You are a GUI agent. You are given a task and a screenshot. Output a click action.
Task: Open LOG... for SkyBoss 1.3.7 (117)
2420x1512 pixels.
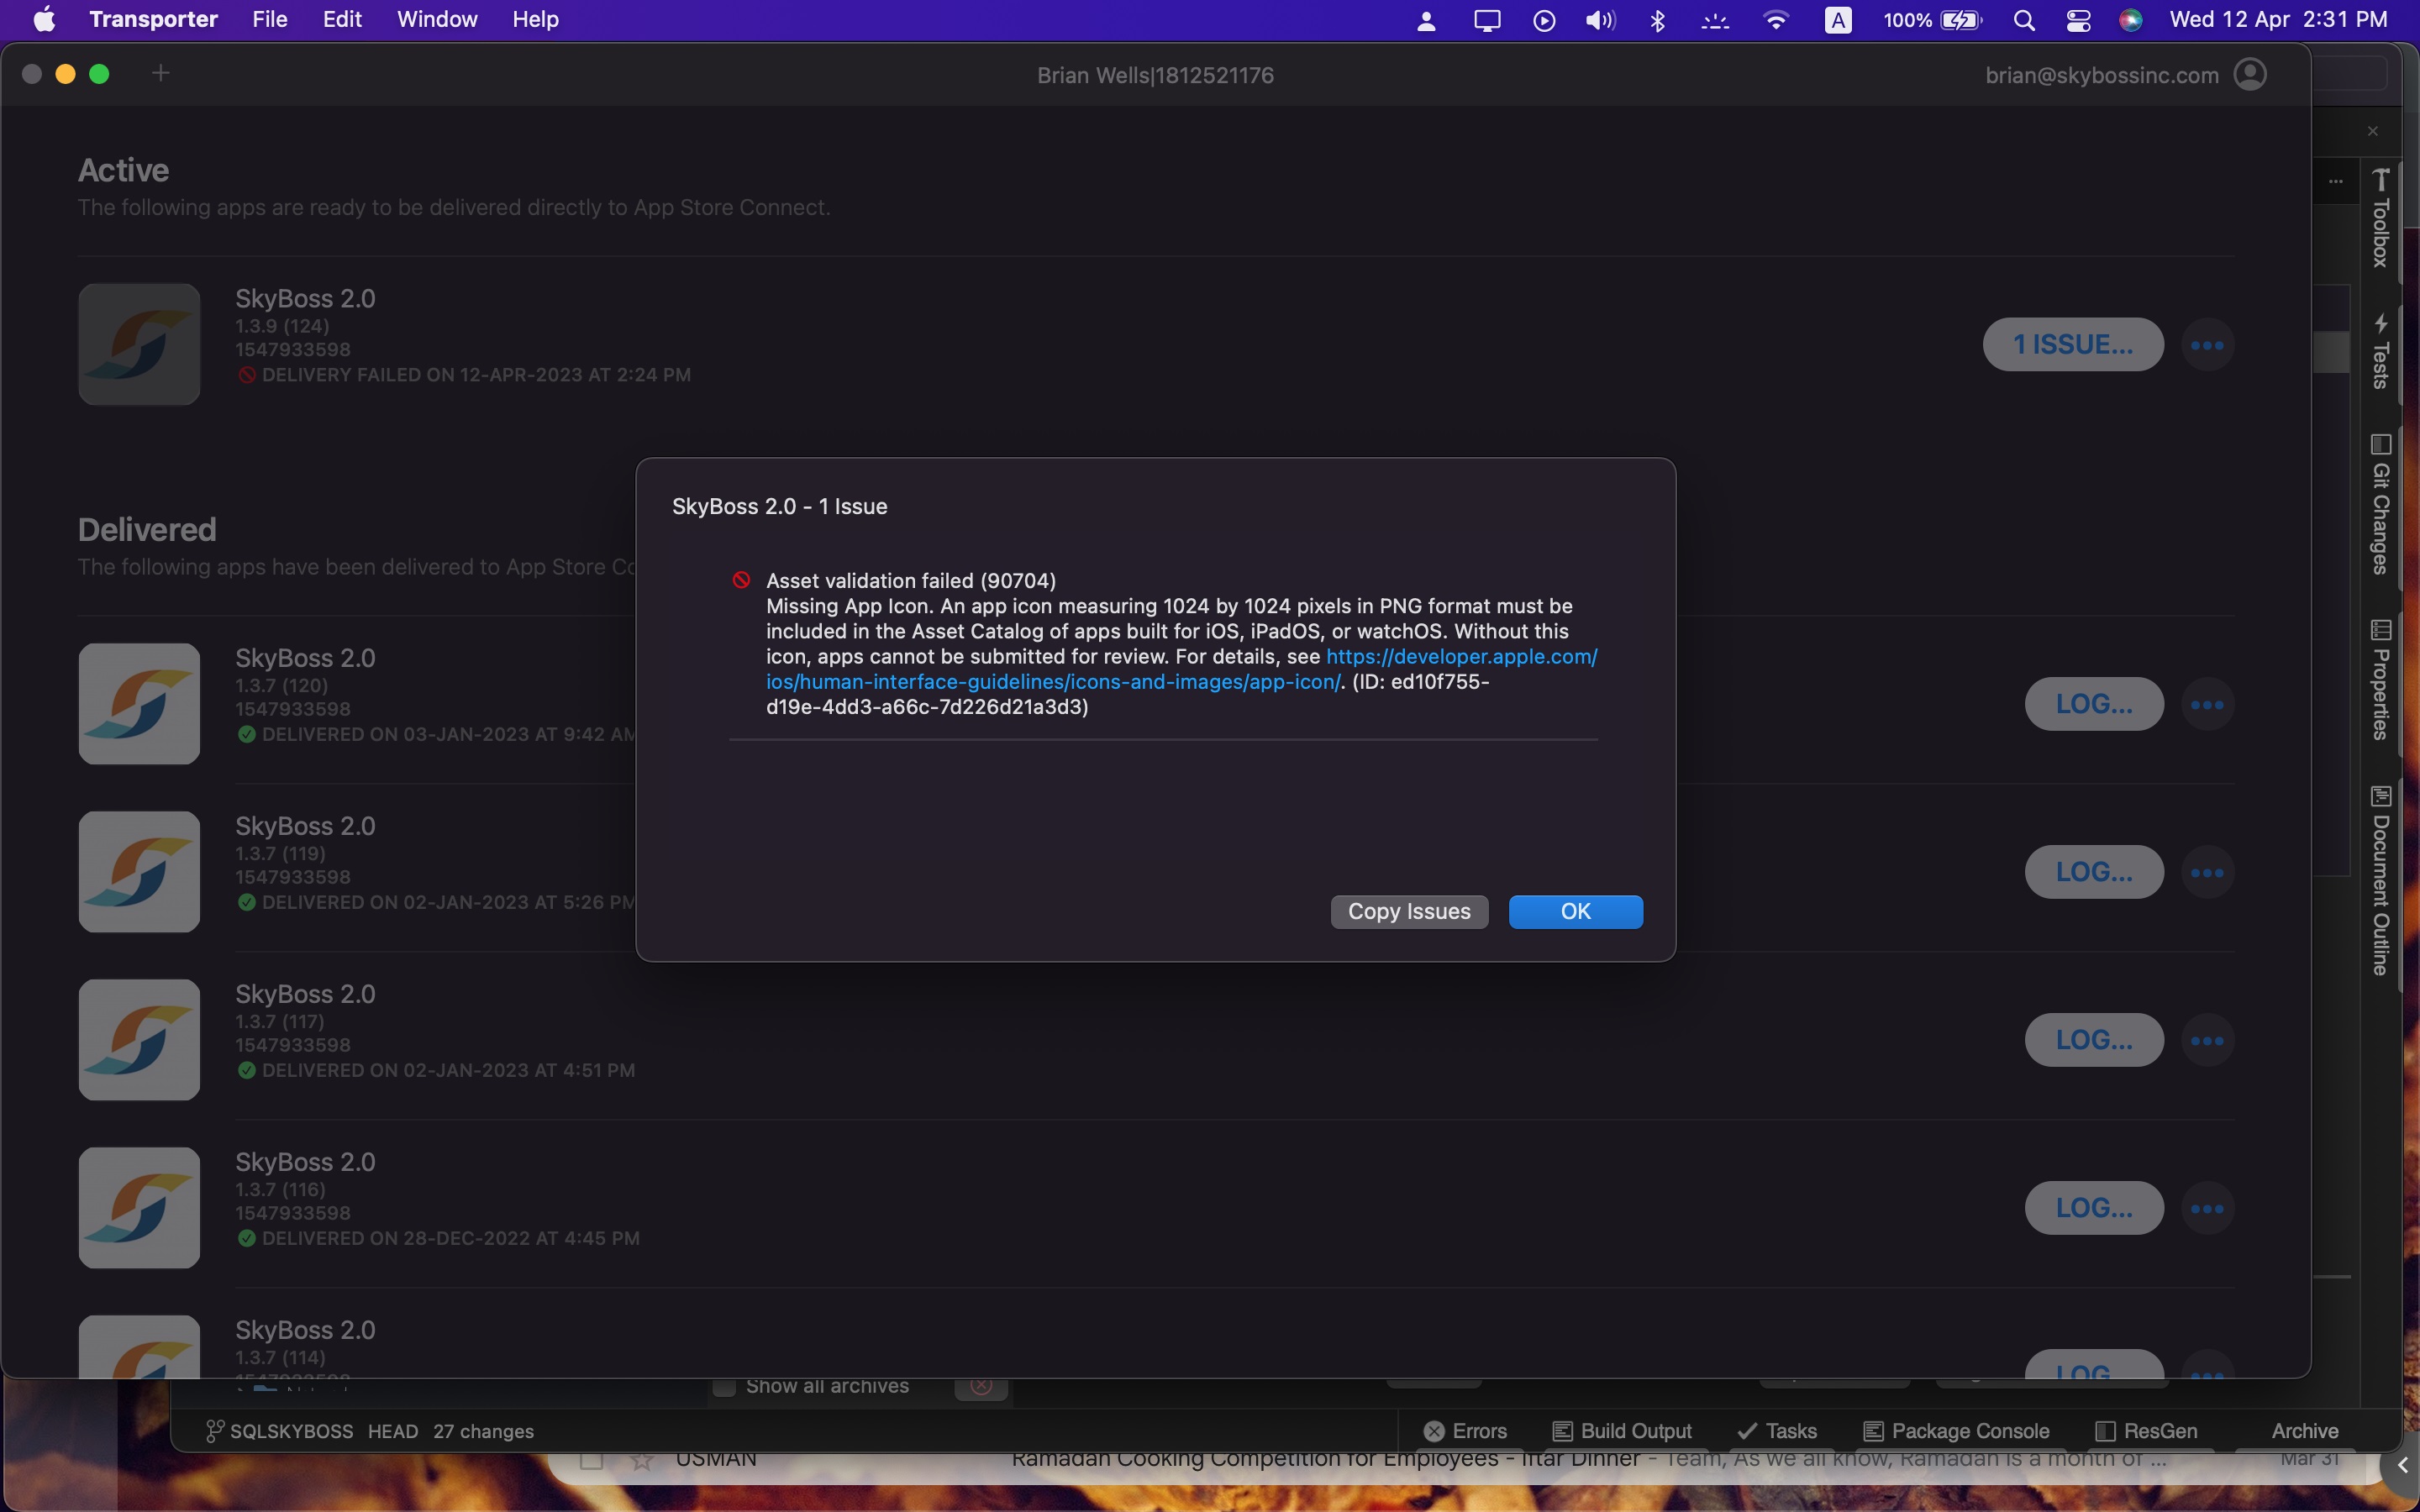pos(2094,1041)
